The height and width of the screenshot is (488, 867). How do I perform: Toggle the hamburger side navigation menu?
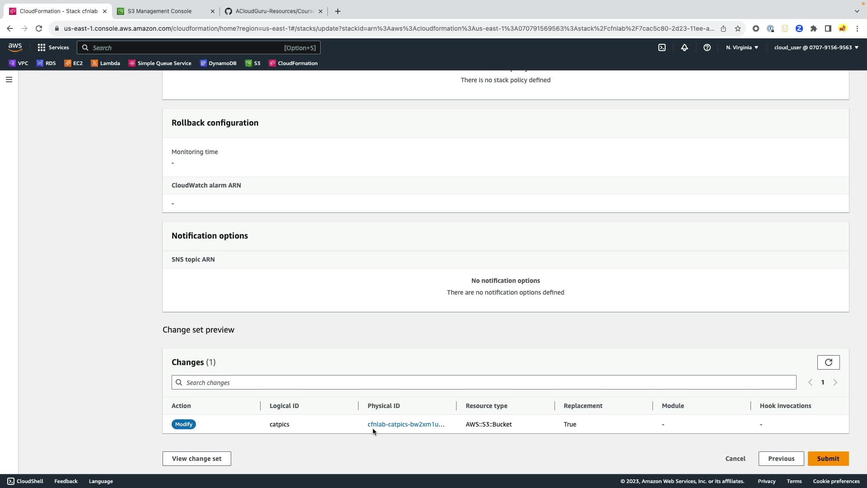pos(9,80)
